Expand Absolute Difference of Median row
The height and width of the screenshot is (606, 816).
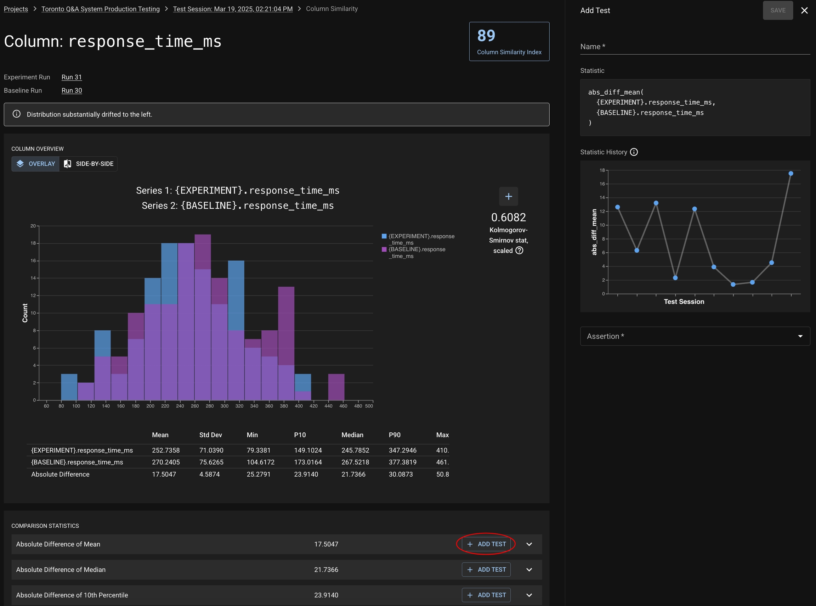point(529,570)
